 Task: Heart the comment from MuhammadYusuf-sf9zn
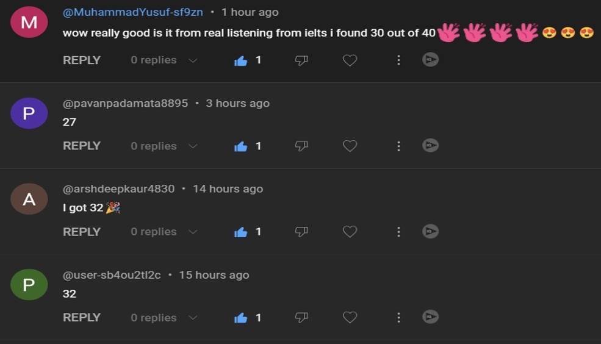pos(350,60)
